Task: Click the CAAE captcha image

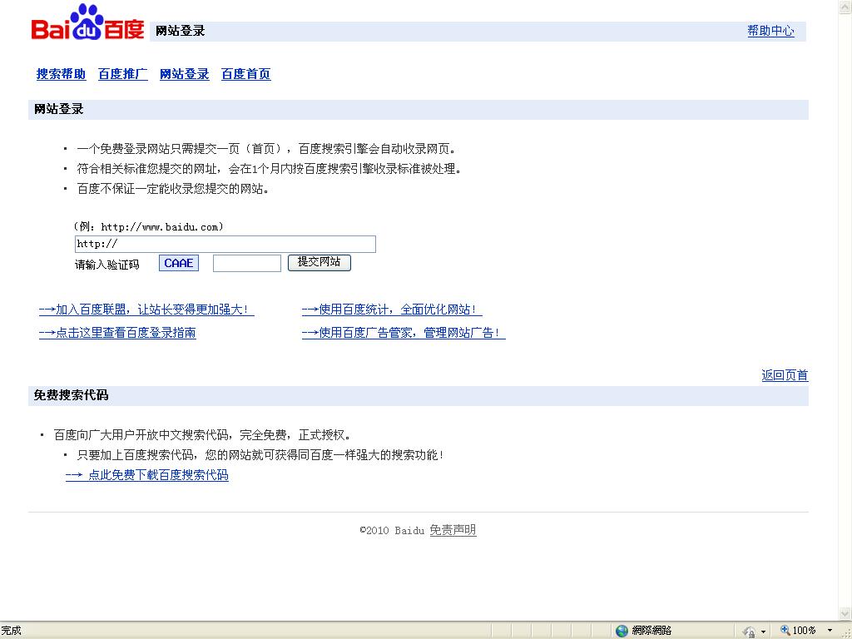Action: [x=179, y=263]
